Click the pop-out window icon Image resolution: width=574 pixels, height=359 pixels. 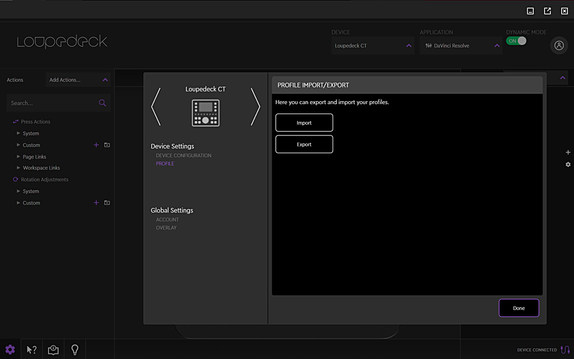point(547,11)
